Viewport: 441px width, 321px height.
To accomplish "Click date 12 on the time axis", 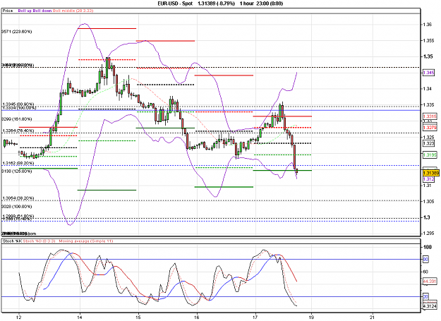I will 19,317.
